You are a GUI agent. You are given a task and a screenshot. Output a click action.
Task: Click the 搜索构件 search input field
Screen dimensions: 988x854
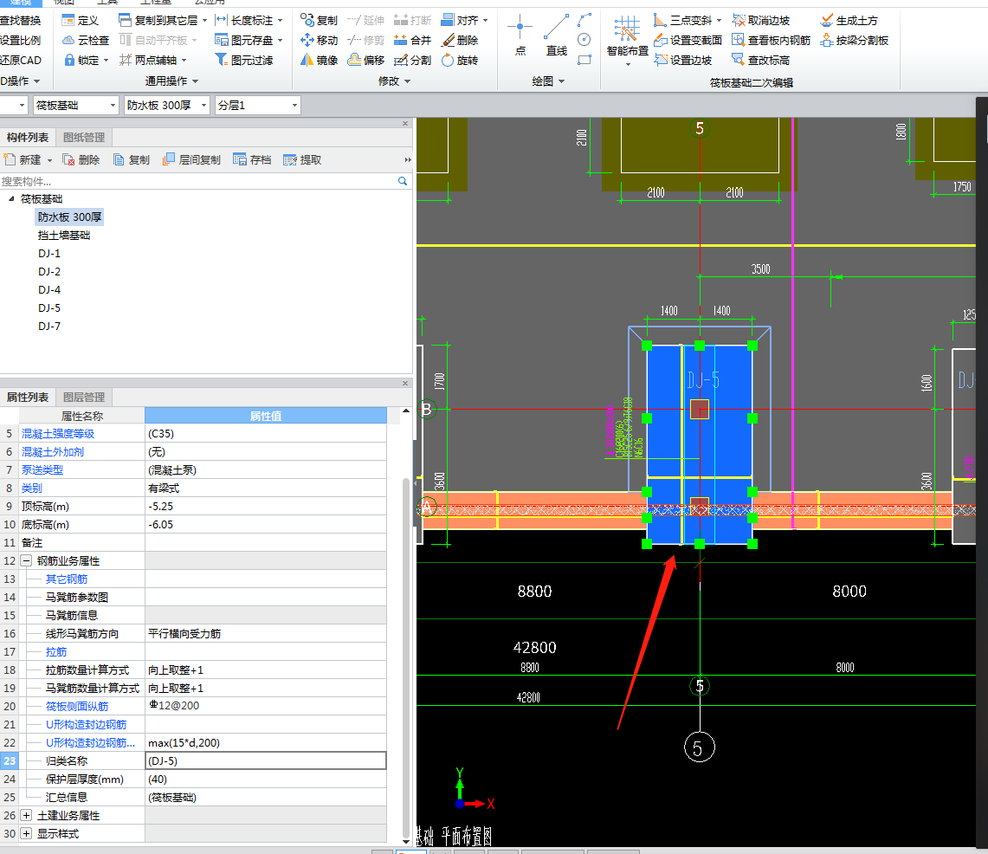(x=197, y=182)
